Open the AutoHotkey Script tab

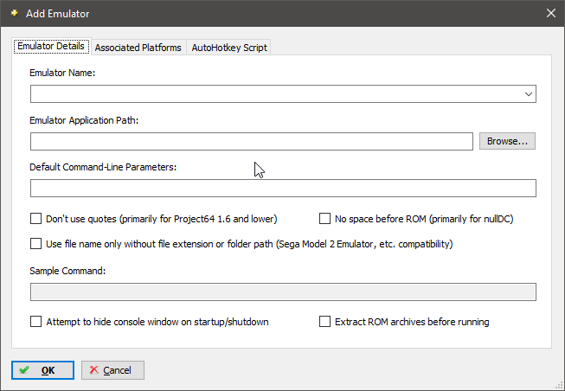pyautogui.click(x=229, y=48)
